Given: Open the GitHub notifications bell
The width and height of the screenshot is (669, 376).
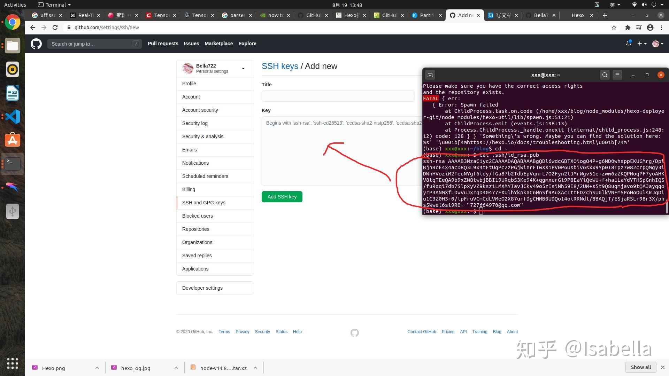Looking at the screenshot, I should click(x=629, y=44).
